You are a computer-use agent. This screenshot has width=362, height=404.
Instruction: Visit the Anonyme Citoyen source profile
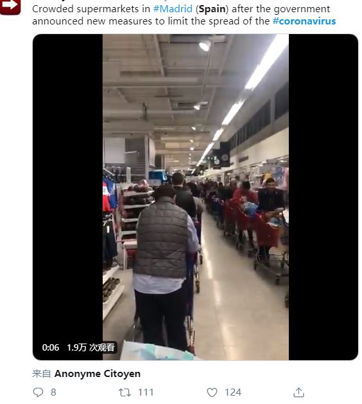click(x=98, y=374)
